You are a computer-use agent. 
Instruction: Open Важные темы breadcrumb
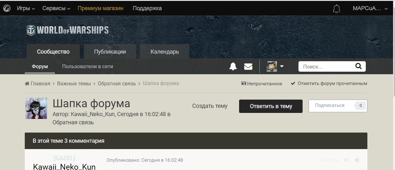pyautogui.click(x=74, y=83)
